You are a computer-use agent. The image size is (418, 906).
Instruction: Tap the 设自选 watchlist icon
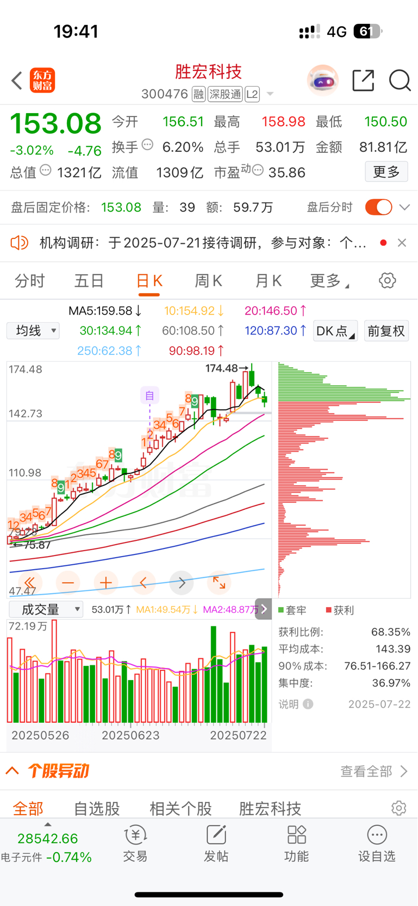tap(377, 835)
